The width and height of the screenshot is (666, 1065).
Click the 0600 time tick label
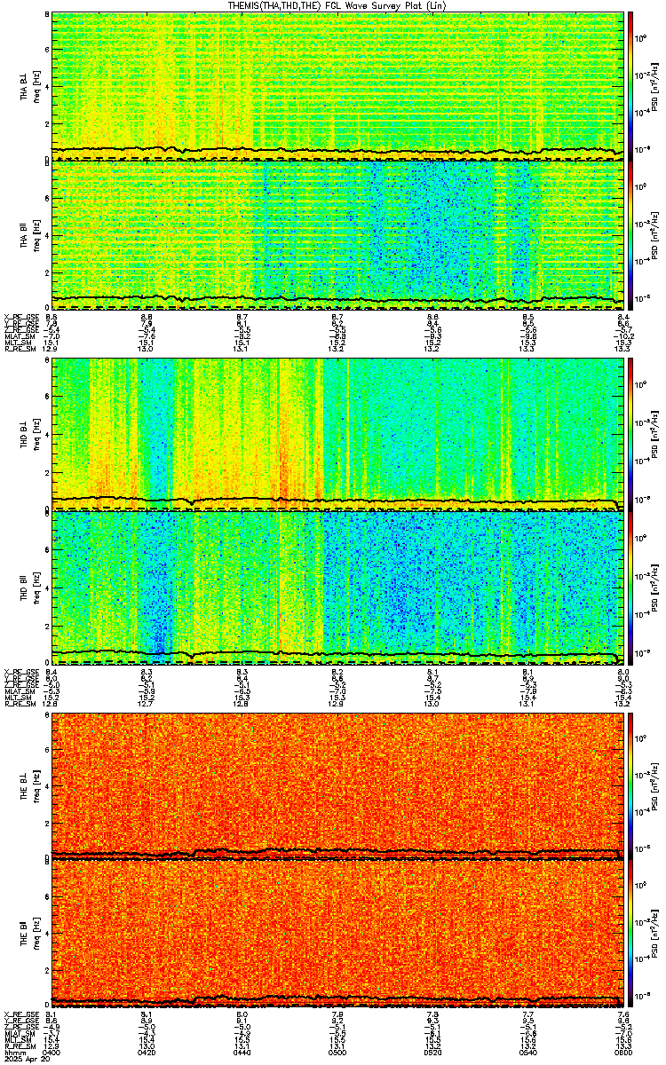[622, 1053]
